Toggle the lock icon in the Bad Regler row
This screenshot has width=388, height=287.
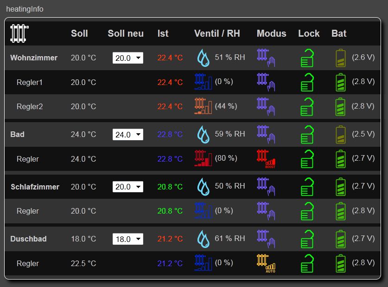(x=307, y=159)
